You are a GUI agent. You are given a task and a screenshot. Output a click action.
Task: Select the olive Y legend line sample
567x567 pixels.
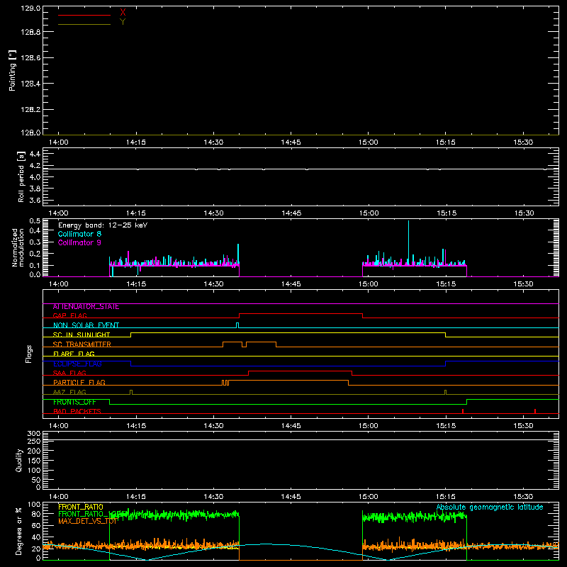click(84, 24)
